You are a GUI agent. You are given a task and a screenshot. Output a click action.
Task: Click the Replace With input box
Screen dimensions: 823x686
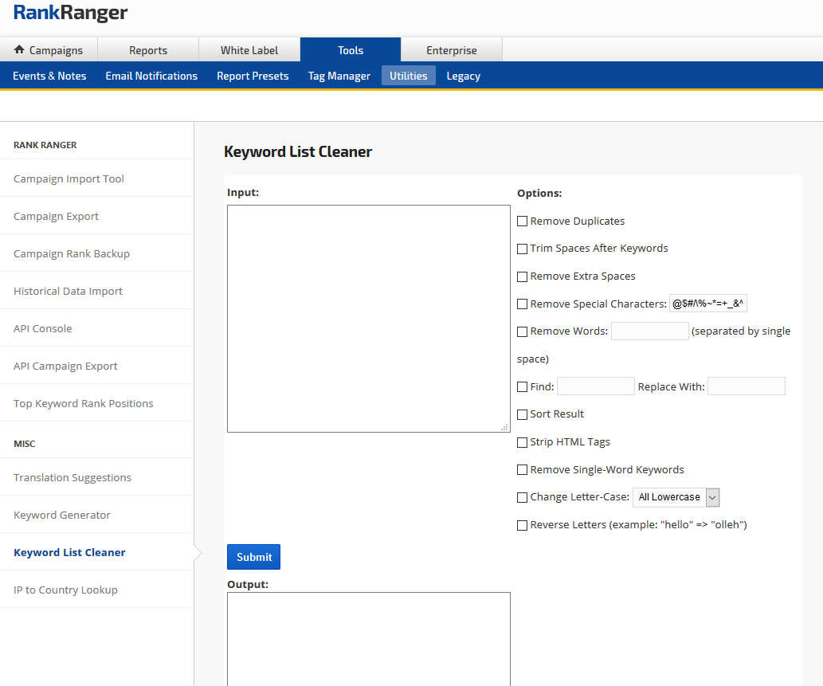tap(746, 386)
